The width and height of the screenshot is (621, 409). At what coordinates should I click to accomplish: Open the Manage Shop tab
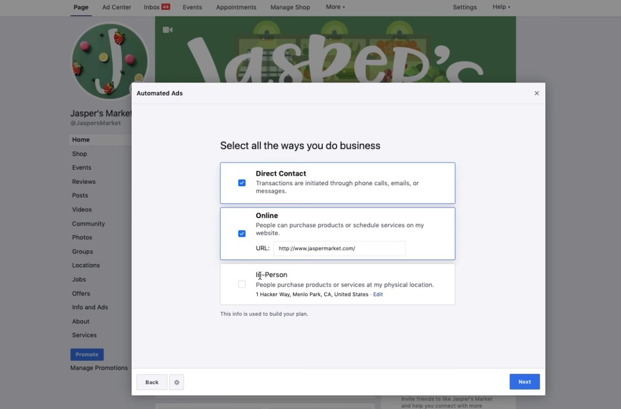[x=290, y=7]
